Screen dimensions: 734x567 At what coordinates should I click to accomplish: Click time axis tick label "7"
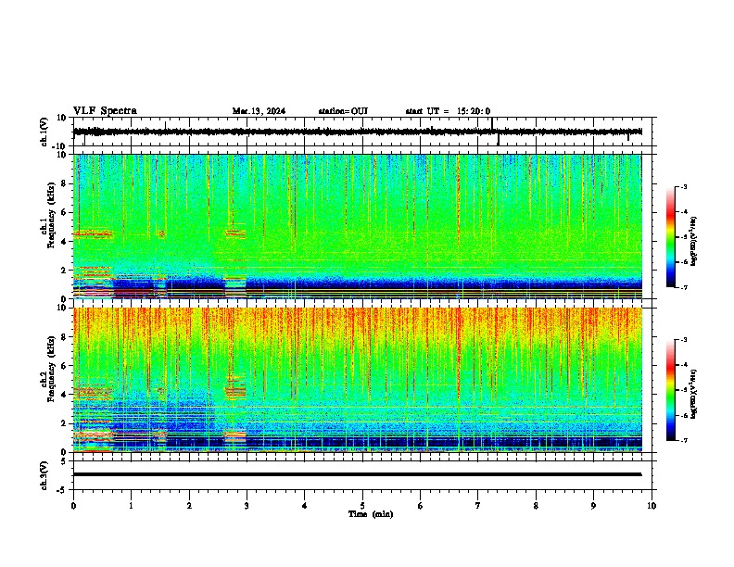(478, 506)
